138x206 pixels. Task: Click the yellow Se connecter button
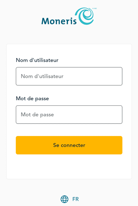[x=69, y=145]
